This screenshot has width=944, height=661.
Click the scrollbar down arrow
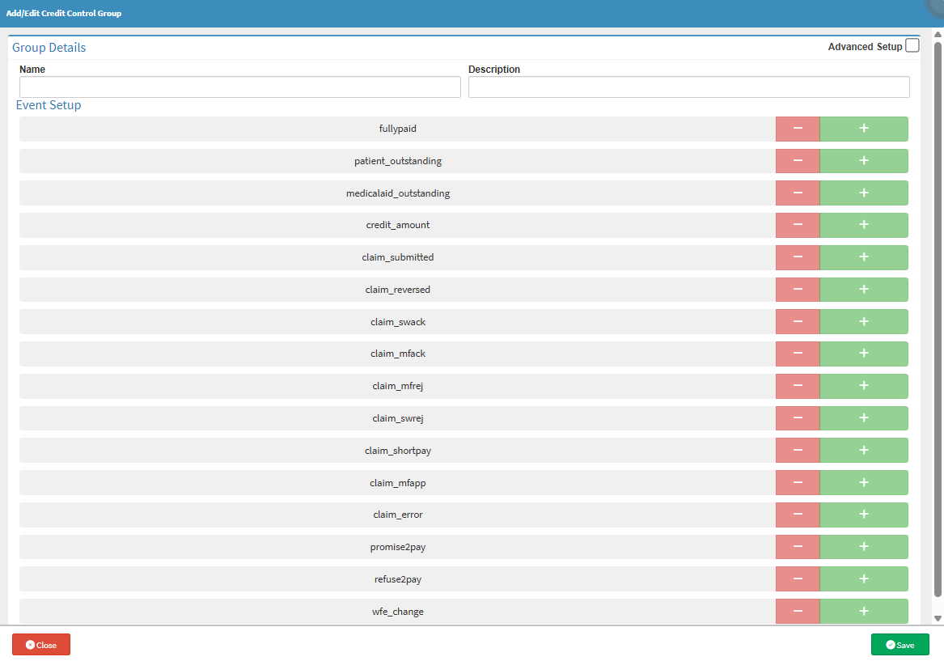[938, 618]
